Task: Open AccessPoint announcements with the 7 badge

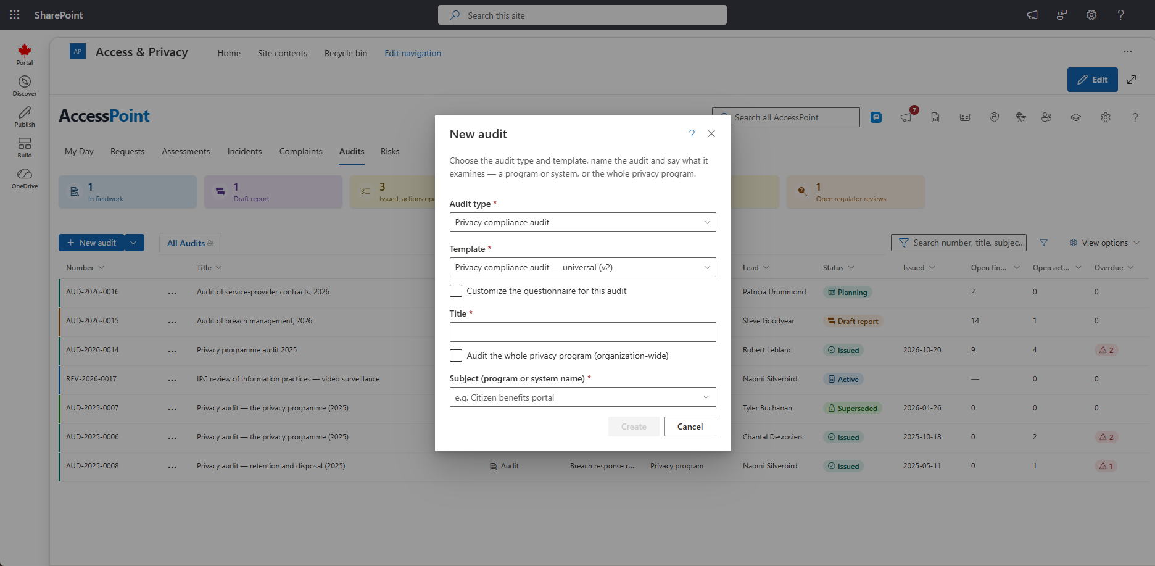Action: pyautogui.click(x=906, y=117)
